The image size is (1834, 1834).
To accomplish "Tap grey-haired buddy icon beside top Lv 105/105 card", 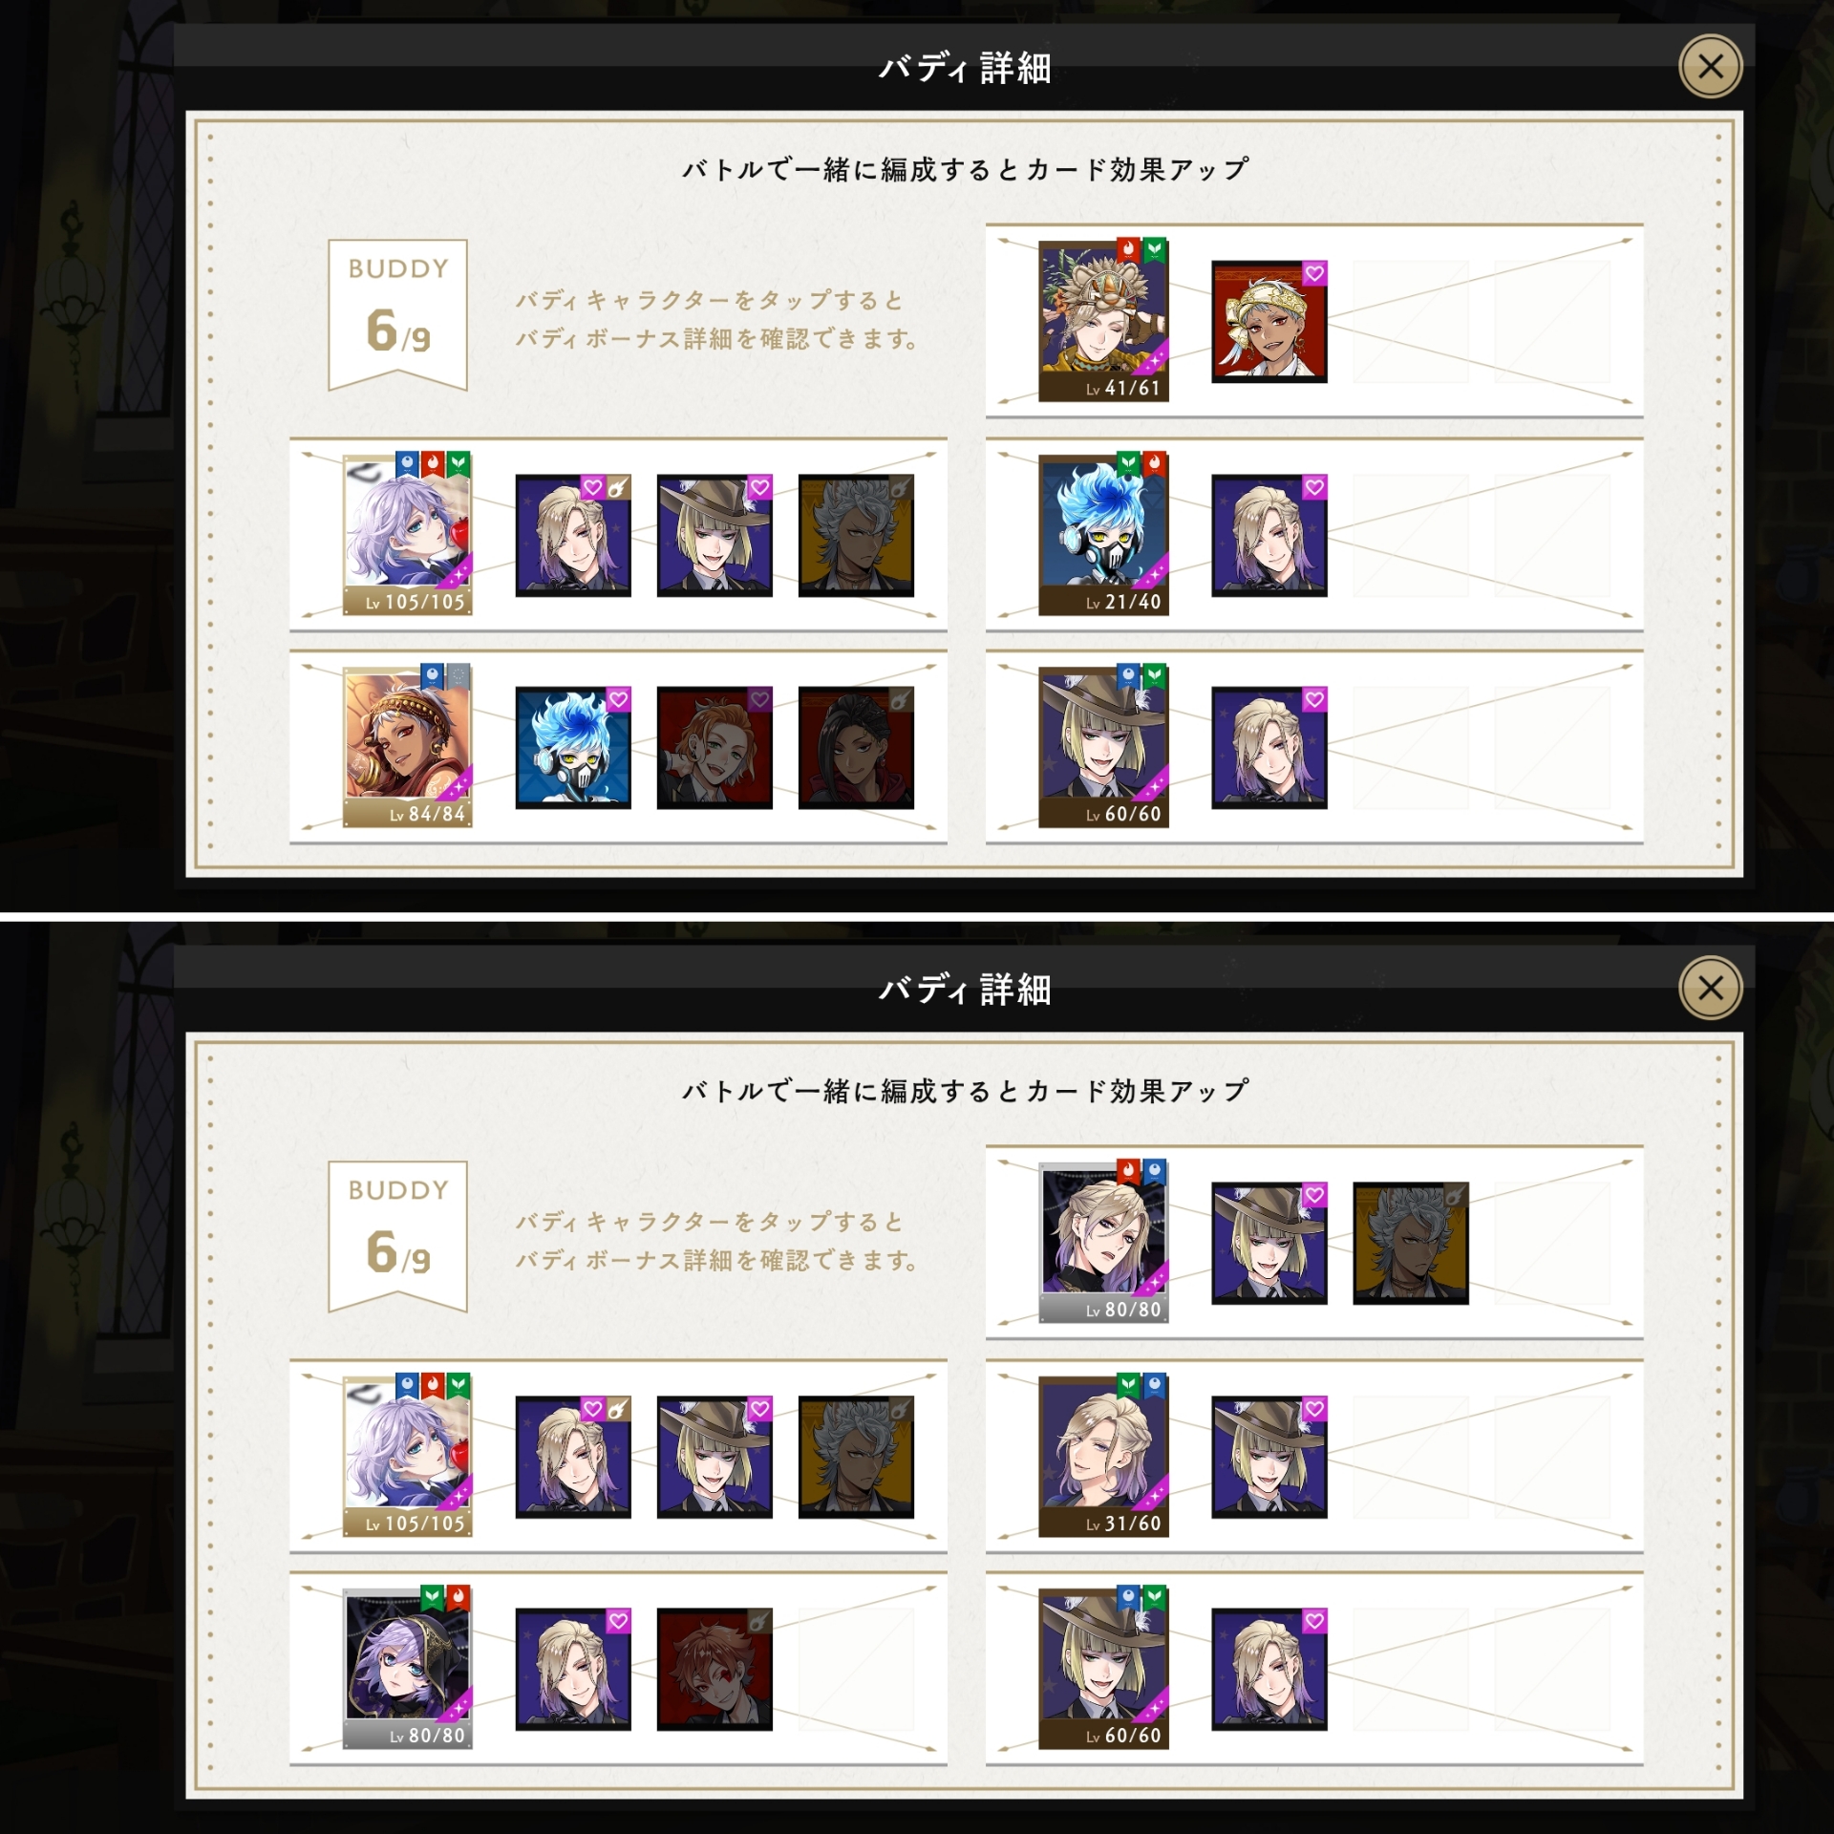I will [x=856, y=536].
